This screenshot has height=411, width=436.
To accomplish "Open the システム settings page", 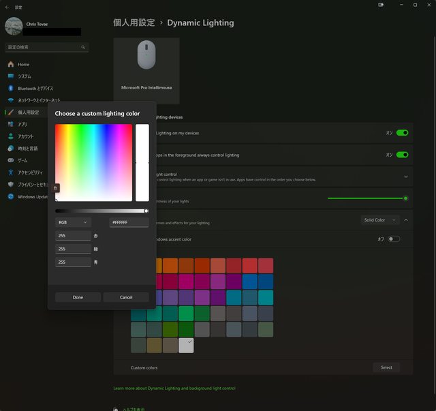I will pos(24,76).
